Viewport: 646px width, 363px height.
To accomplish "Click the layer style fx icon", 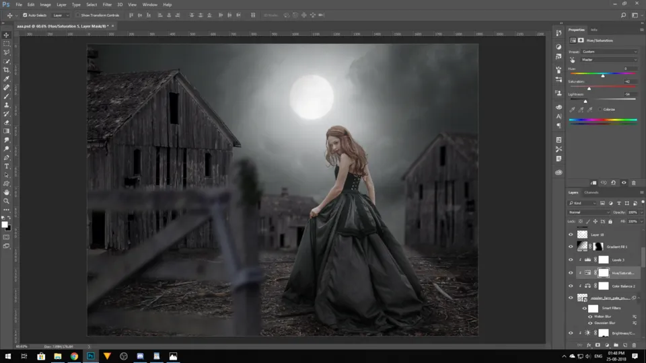I will tap(588, 345).
